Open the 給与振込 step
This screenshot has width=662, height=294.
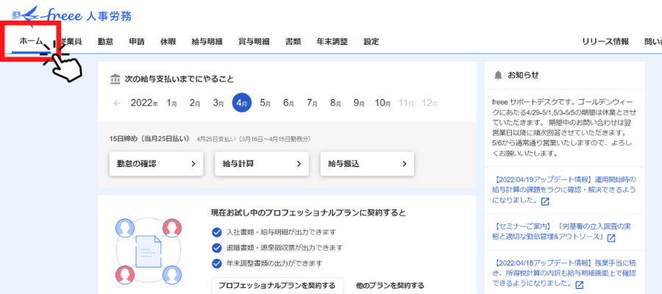[367, 164]
